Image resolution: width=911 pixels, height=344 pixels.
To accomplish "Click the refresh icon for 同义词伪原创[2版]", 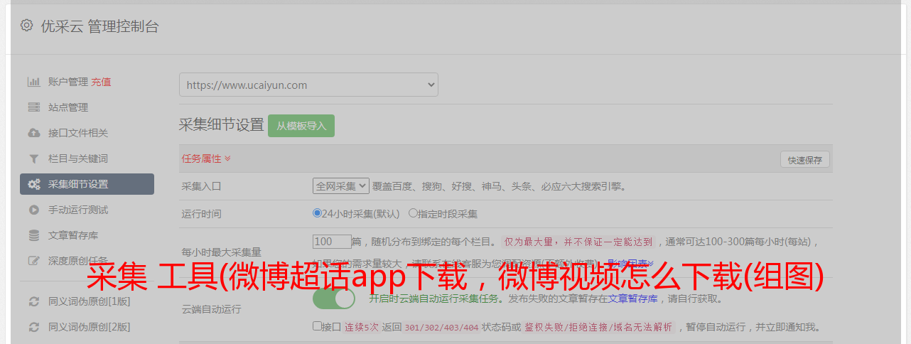I will pyautogui.click(x=33, y=327).
